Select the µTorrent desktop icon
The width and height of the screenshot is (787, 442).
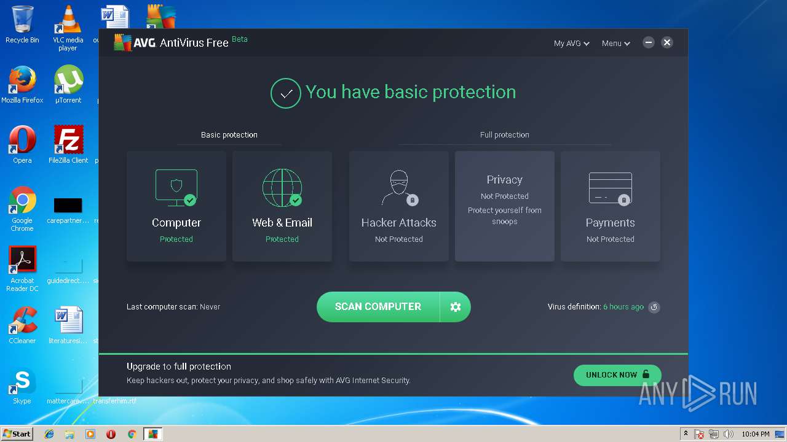(68, 85)
